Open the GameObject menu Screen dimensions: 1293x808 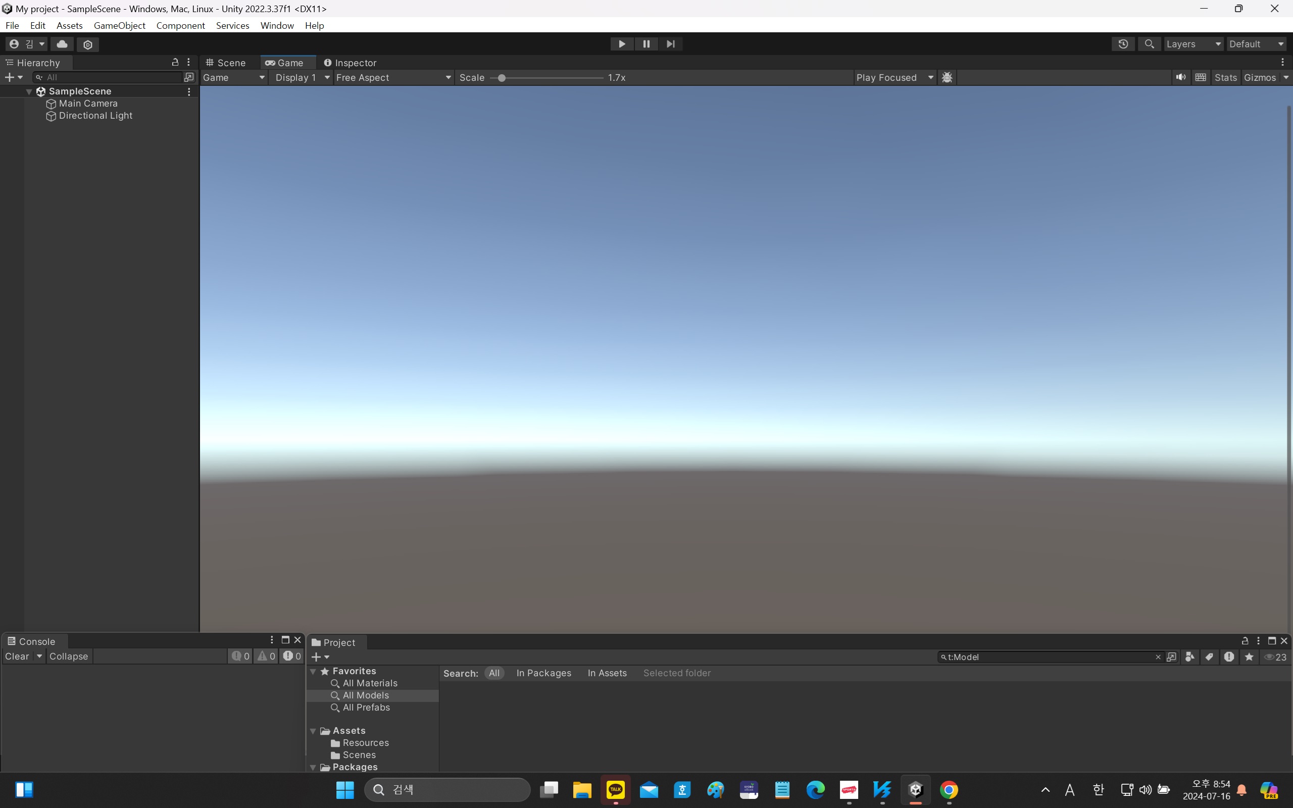(119, 26)
